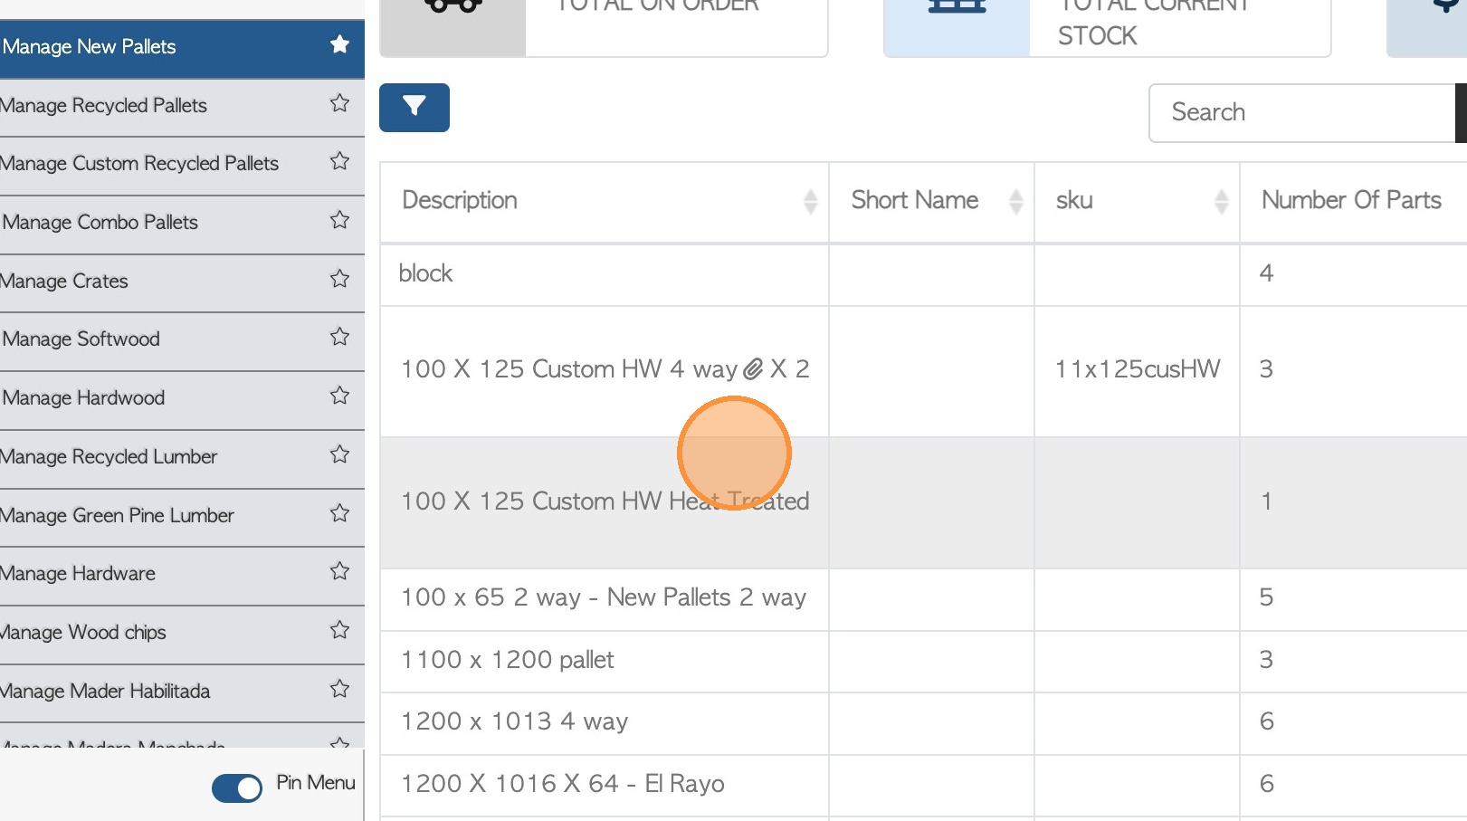Star the Manage Recycled Pallets item
The width and height of the screenshot is (1467, 821).
coord(339,103)
